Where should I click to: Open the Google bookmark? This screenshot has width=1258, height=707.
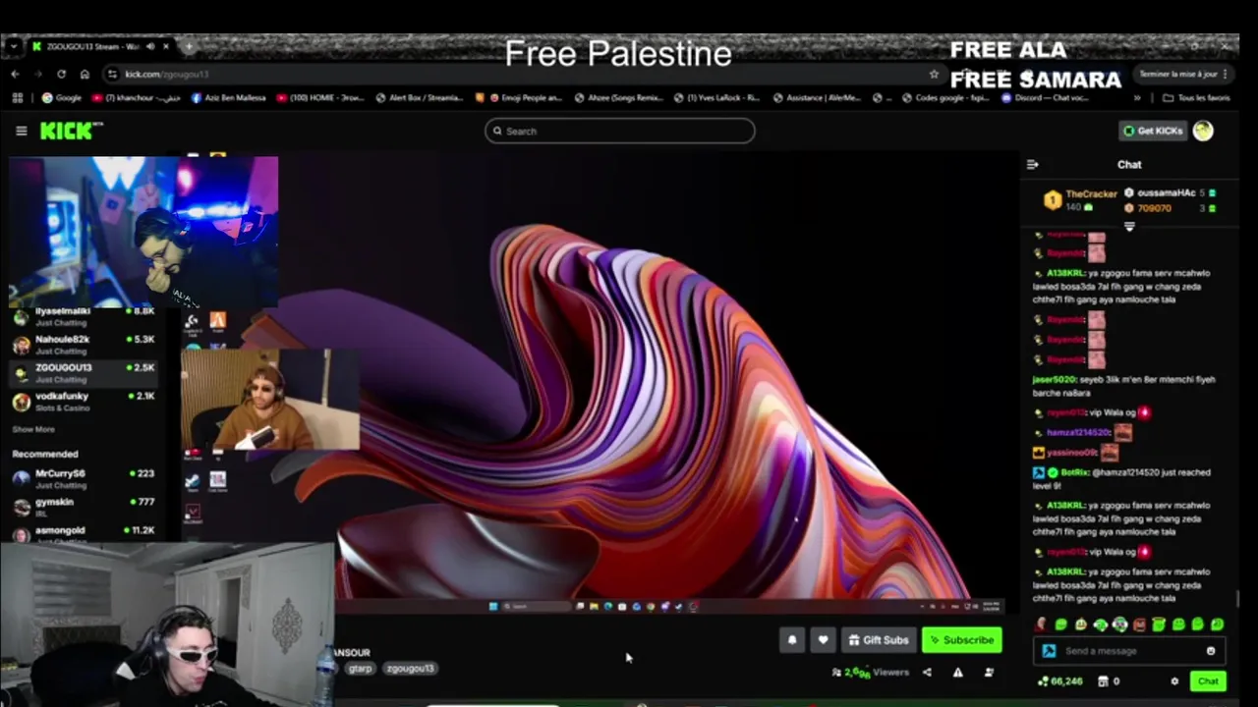[x=61, y=98]
